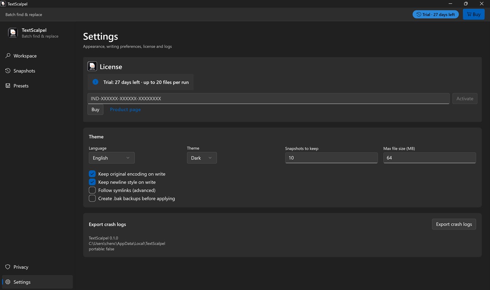The width and height of the screenshot is (490, 290).
Task: Click the Snapshots to keep field
Action: click(x=331, y=158)
